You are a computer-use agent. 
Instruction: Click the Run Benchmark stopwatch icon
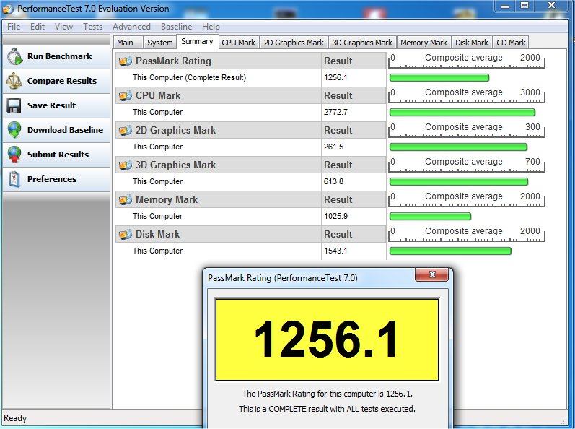click(x=14, y=56)
